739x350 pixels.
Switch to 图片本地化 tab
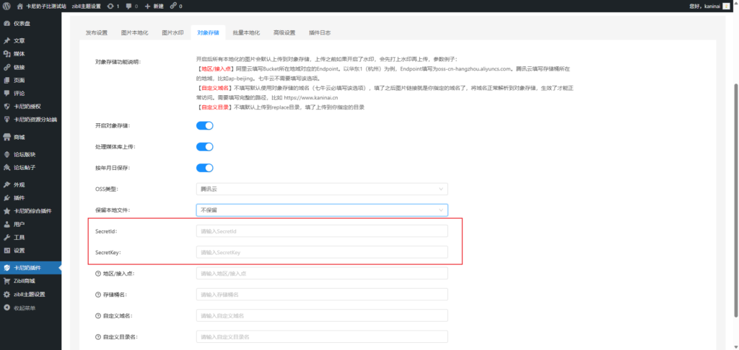click(x=135, y=33)
